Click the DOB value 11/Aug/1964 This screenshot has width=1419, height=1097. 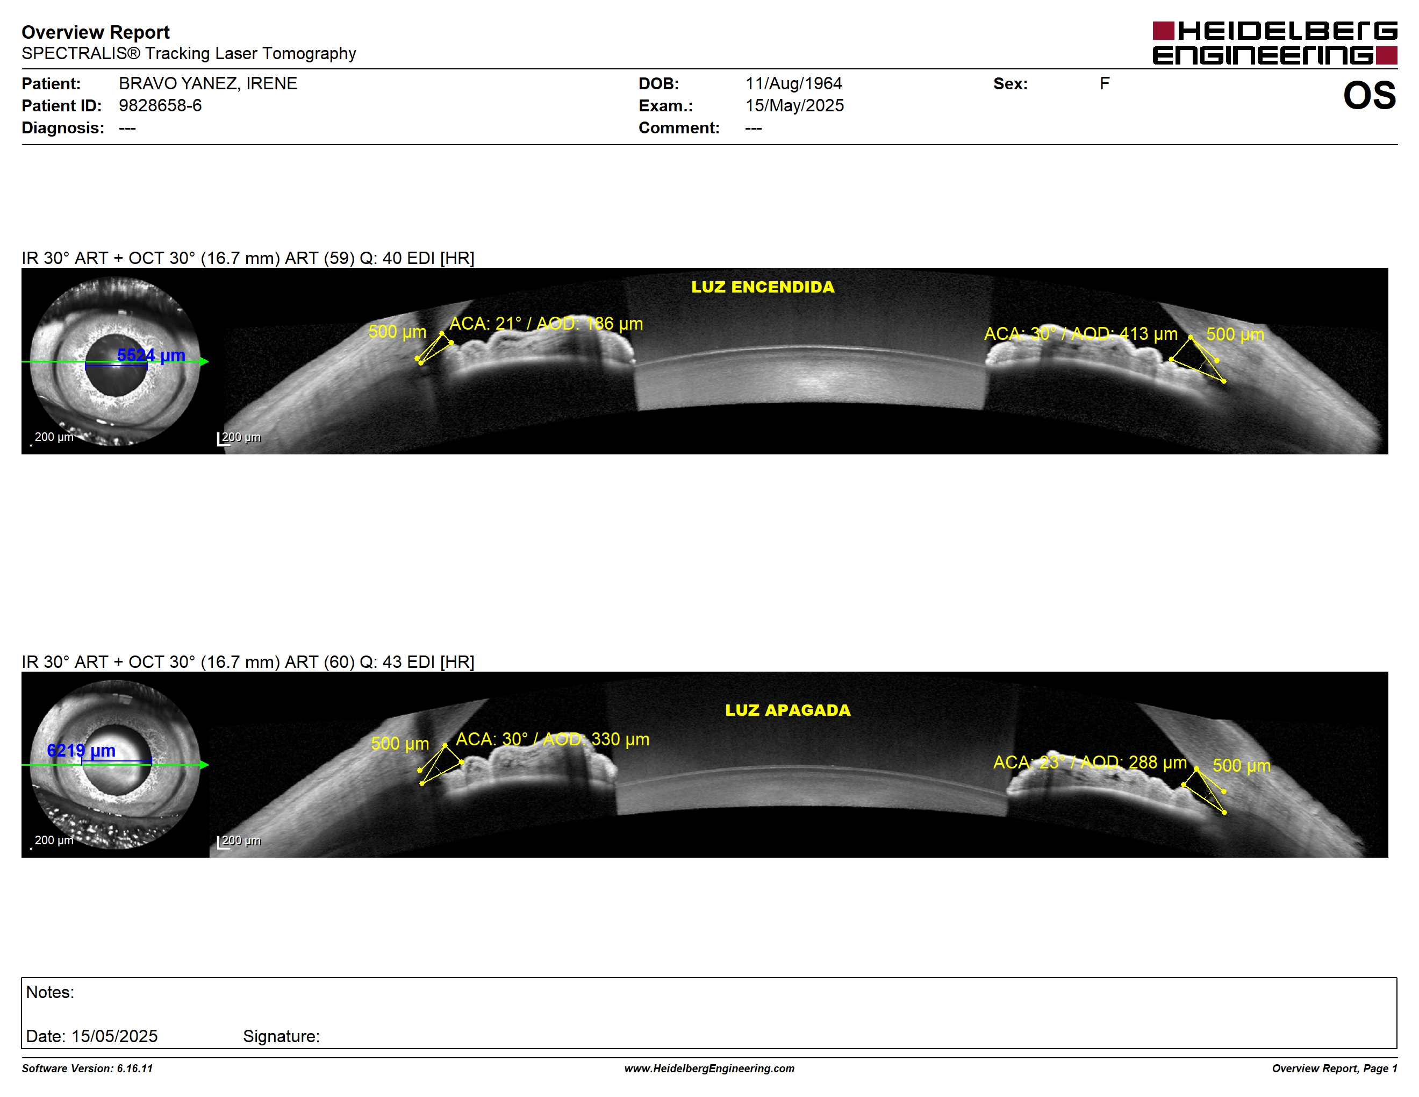point(793,83)
